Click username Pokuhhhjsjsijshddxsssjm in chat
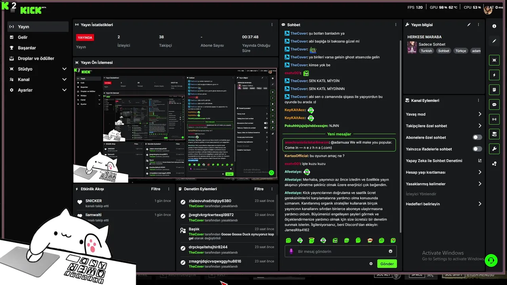This screenshot has height=285, width=507. pos(306,126)
